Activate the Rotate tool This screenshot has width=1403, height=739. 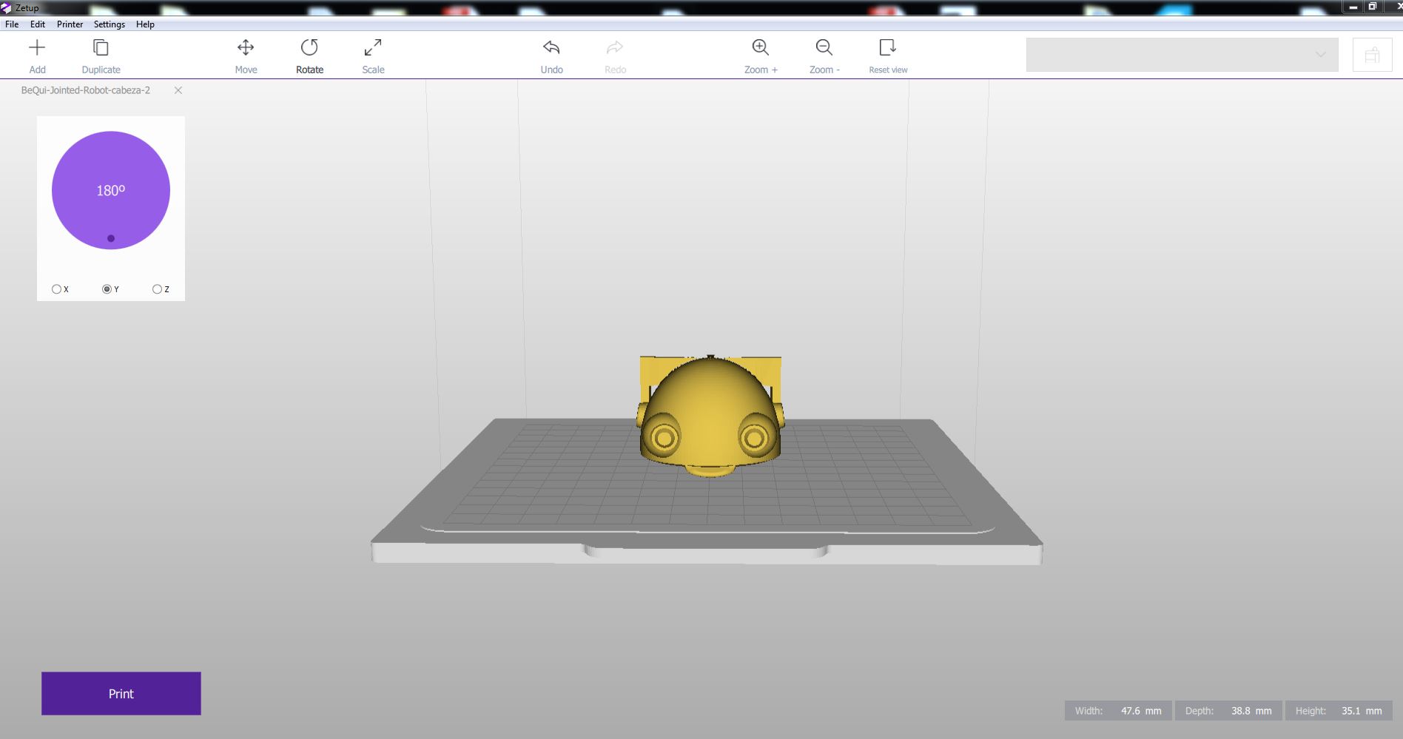(309, 49)
